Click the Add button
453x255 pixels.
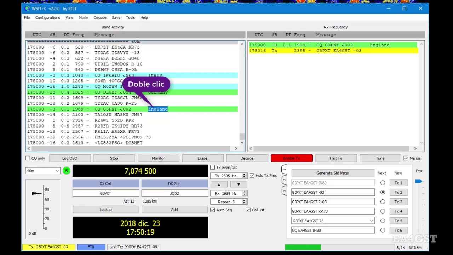[x=174, y=210]
